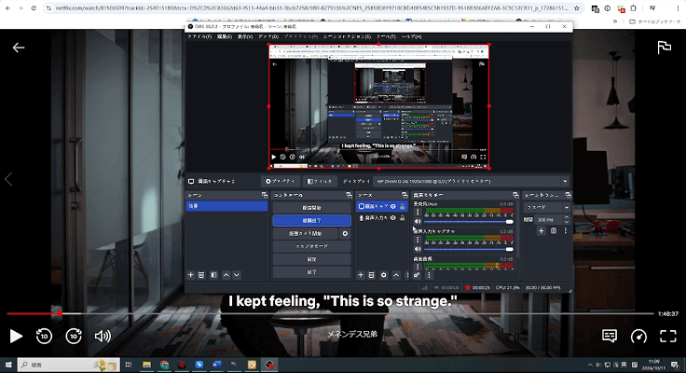The image size is (686, 373).
Task: Toggle lock on the screen capture source
Action: [402, 206]
